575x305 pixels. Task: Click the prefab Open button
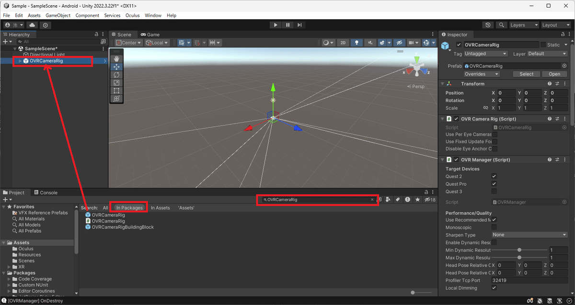(554, 74)
